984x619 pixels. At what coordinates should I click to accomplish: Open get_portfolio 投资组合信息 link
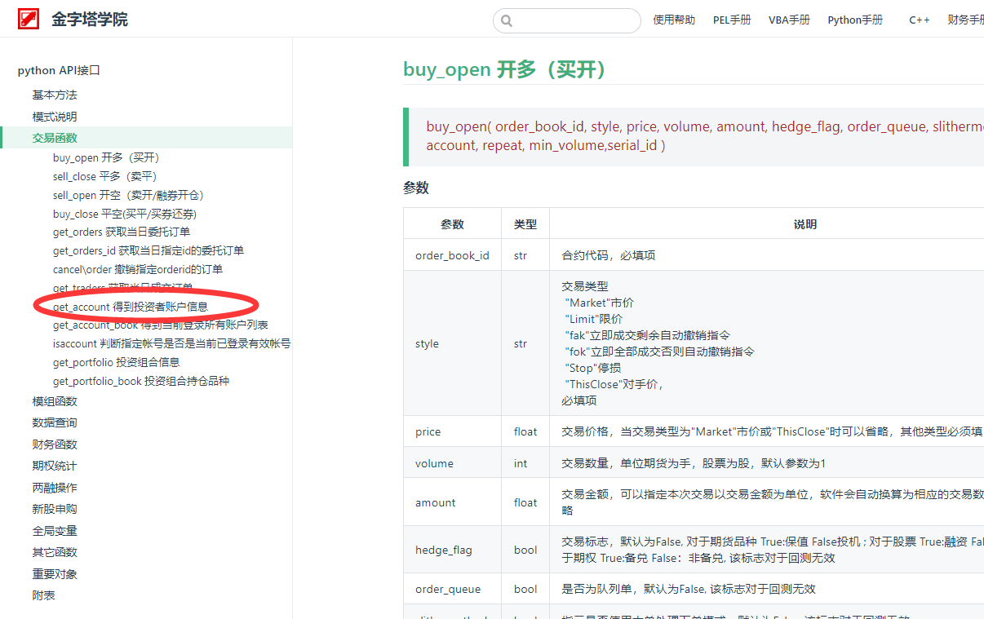[117, 362]
